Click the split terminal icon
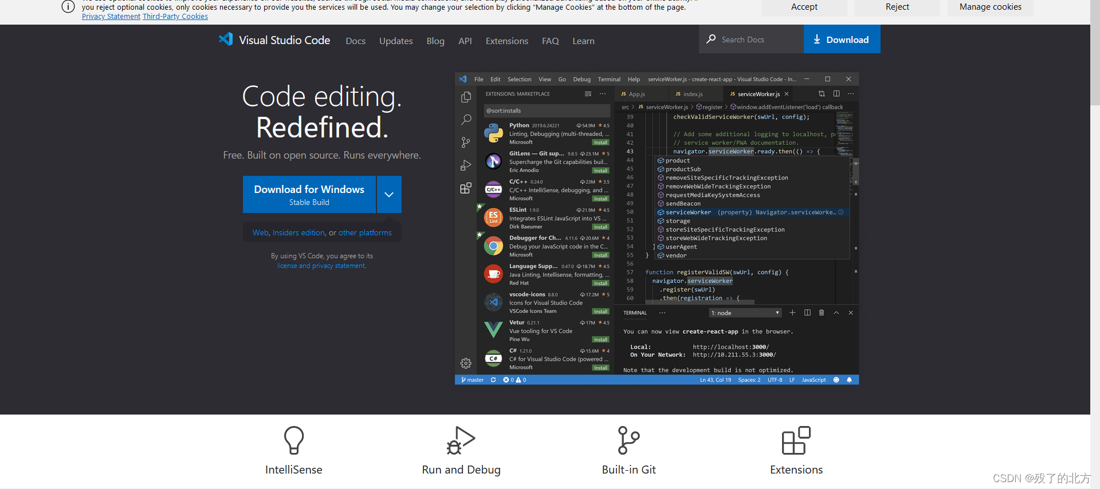 point(807,313)
